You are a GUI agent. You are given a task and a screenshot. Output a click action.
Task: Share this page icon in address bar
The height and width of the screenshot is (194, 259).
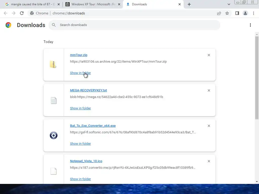[x=219, y=13]
